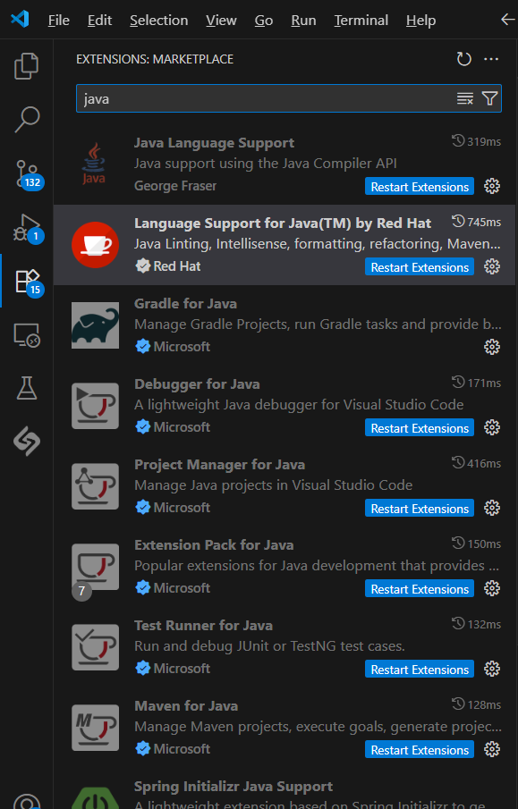The height and width of the screenshot is (809, 518).
Task: Select Spring Initializr Java Support title
Action: point(234,787)
